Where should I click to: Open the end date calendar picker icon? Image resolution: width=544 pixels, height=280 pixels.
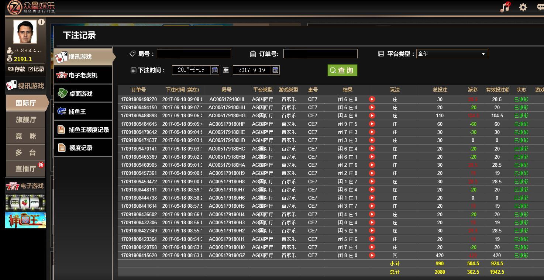275,70
